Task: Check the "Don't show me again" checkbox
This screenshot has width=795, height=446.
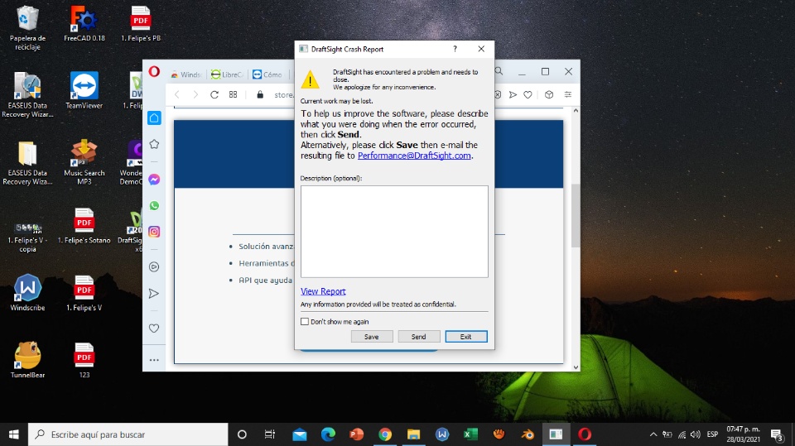Action: pyautogui.click(x=305, y=321)
